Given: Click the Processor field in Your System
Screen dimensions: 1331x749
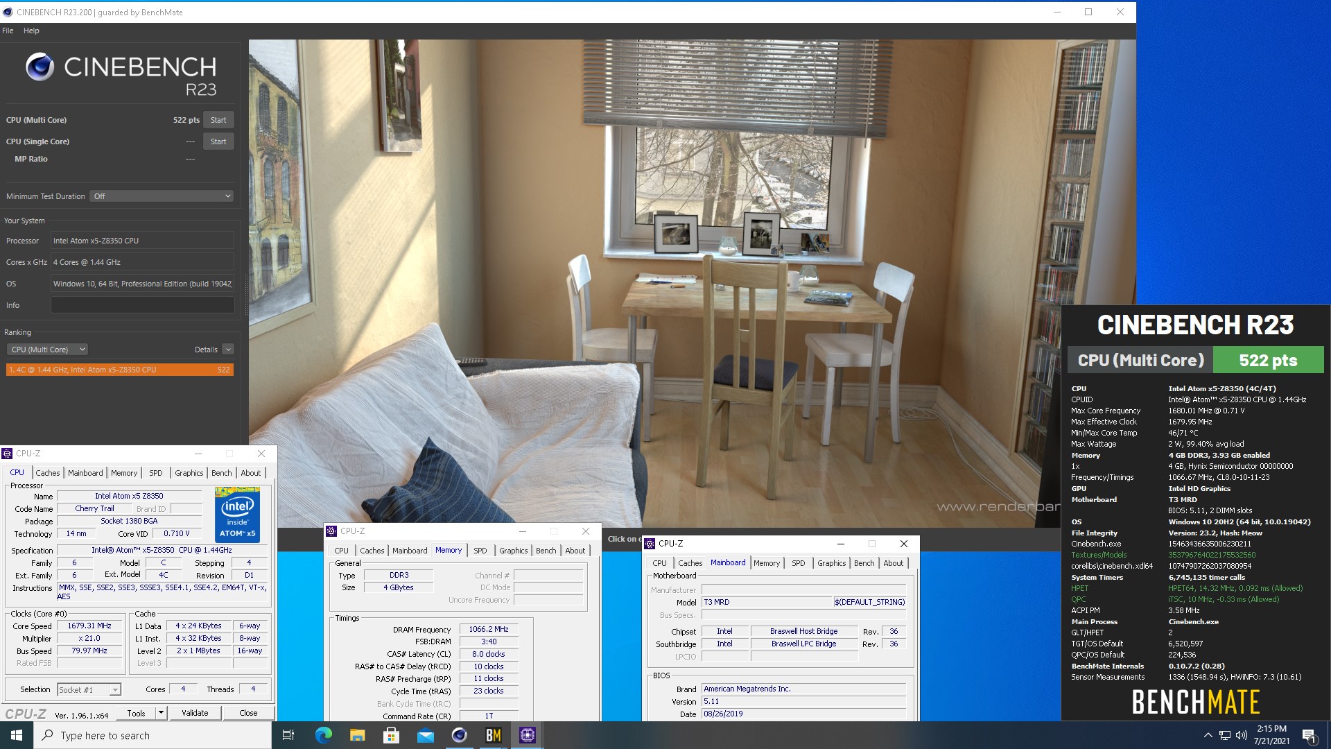Looking at the screenshot, I should tap(142, 241).
